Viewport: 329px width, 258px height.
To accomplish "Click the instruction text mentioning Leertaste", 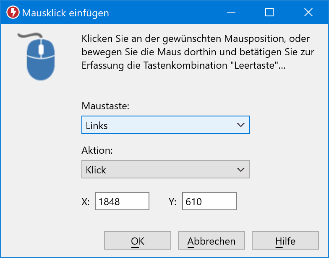I will point(195,52).
